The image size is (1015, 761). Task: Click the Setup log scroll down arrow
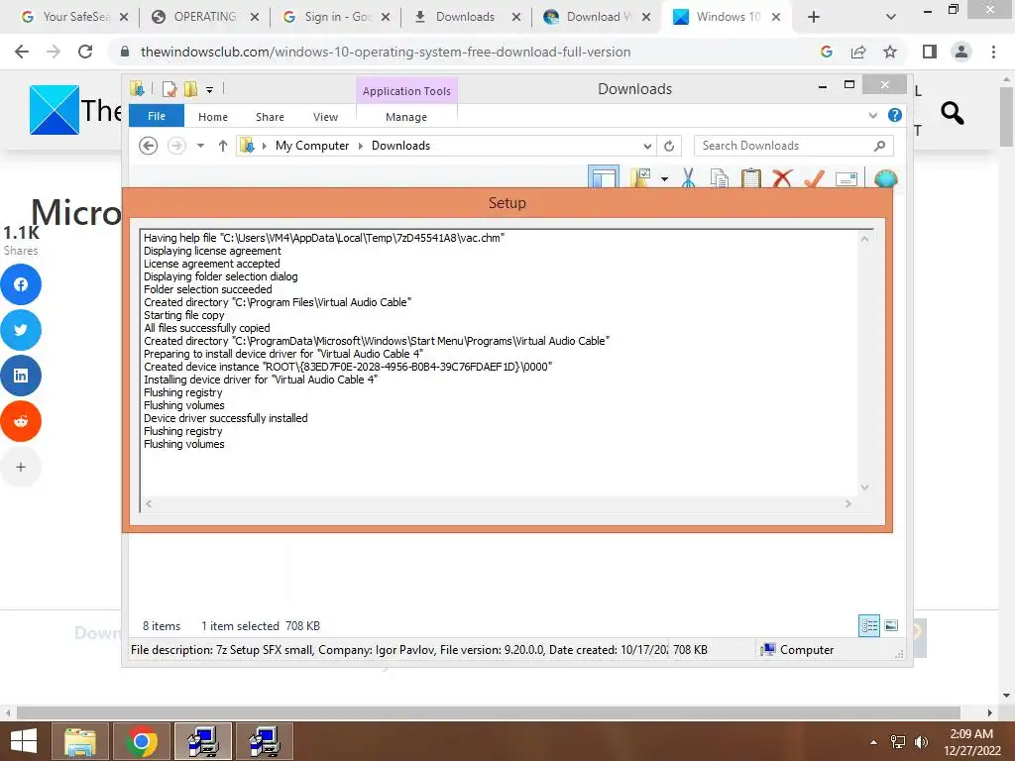point(864,488)
